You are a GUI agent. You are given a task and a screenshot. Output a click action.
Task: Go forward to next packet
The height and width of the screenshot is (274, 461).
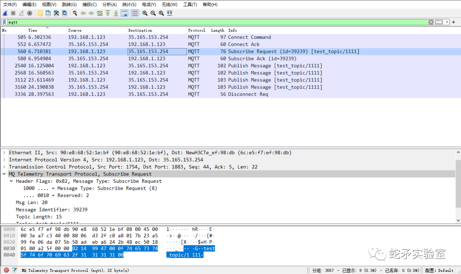click(x=91, y=13)
